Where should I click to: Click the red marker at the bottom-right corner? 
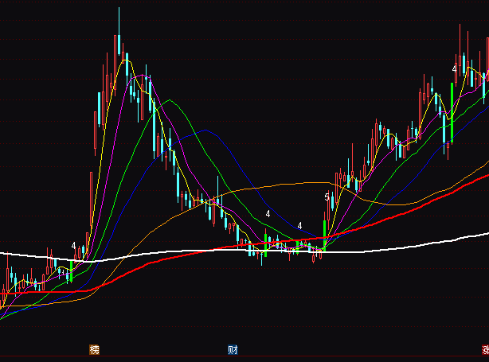pyautogui.click(x=485, y=350)
